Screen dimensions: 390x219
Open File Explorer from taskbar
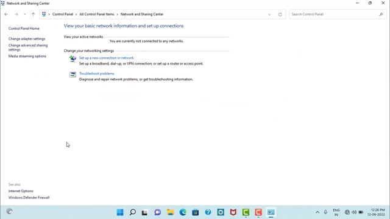171,212
